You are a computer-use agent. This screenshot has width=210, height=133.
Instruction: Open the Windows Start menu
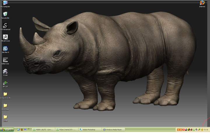point(7,130)
